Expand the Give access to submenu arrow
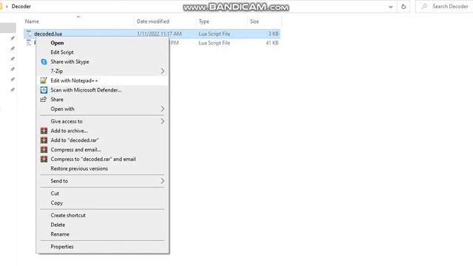Screen dimensions: 473x266 163,121
